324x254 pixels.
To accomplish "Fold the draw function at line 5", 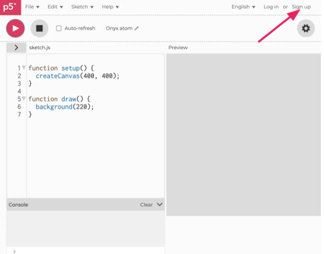I will (24, 98).
